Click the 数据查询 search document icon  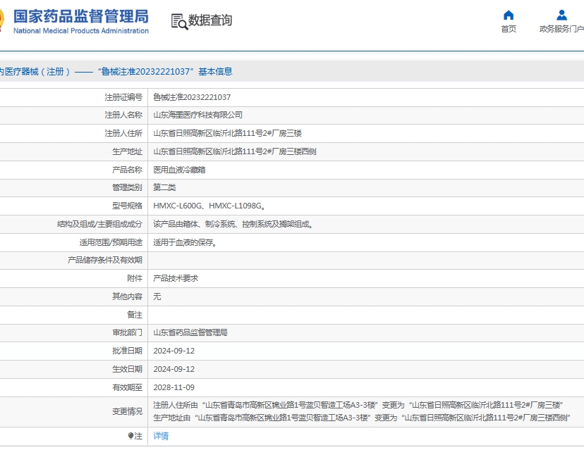click(x=180, y=22)
